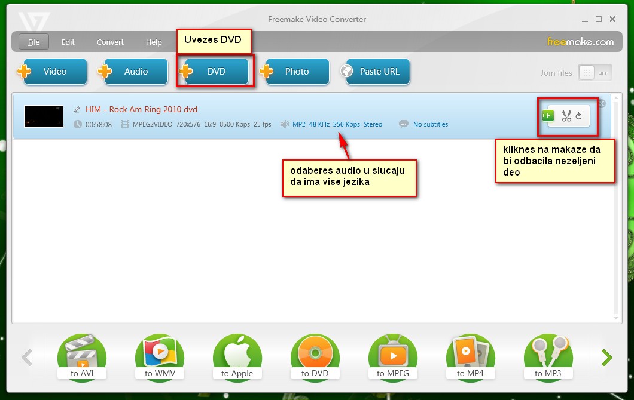
Task: Open the File menu
Action: click(33, 42)
